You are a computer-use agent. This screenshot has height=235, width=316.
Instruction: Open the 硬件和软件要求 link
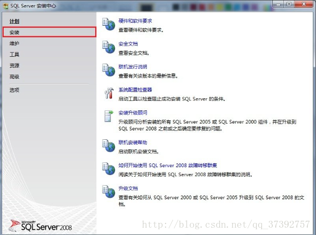coord(135,21)
